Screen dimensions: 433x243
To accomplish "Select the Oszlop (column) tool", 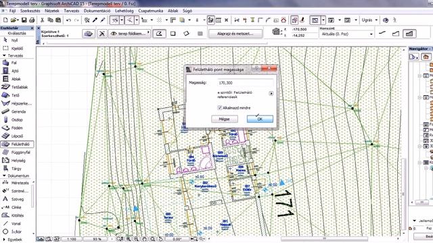I will point(17,120).
